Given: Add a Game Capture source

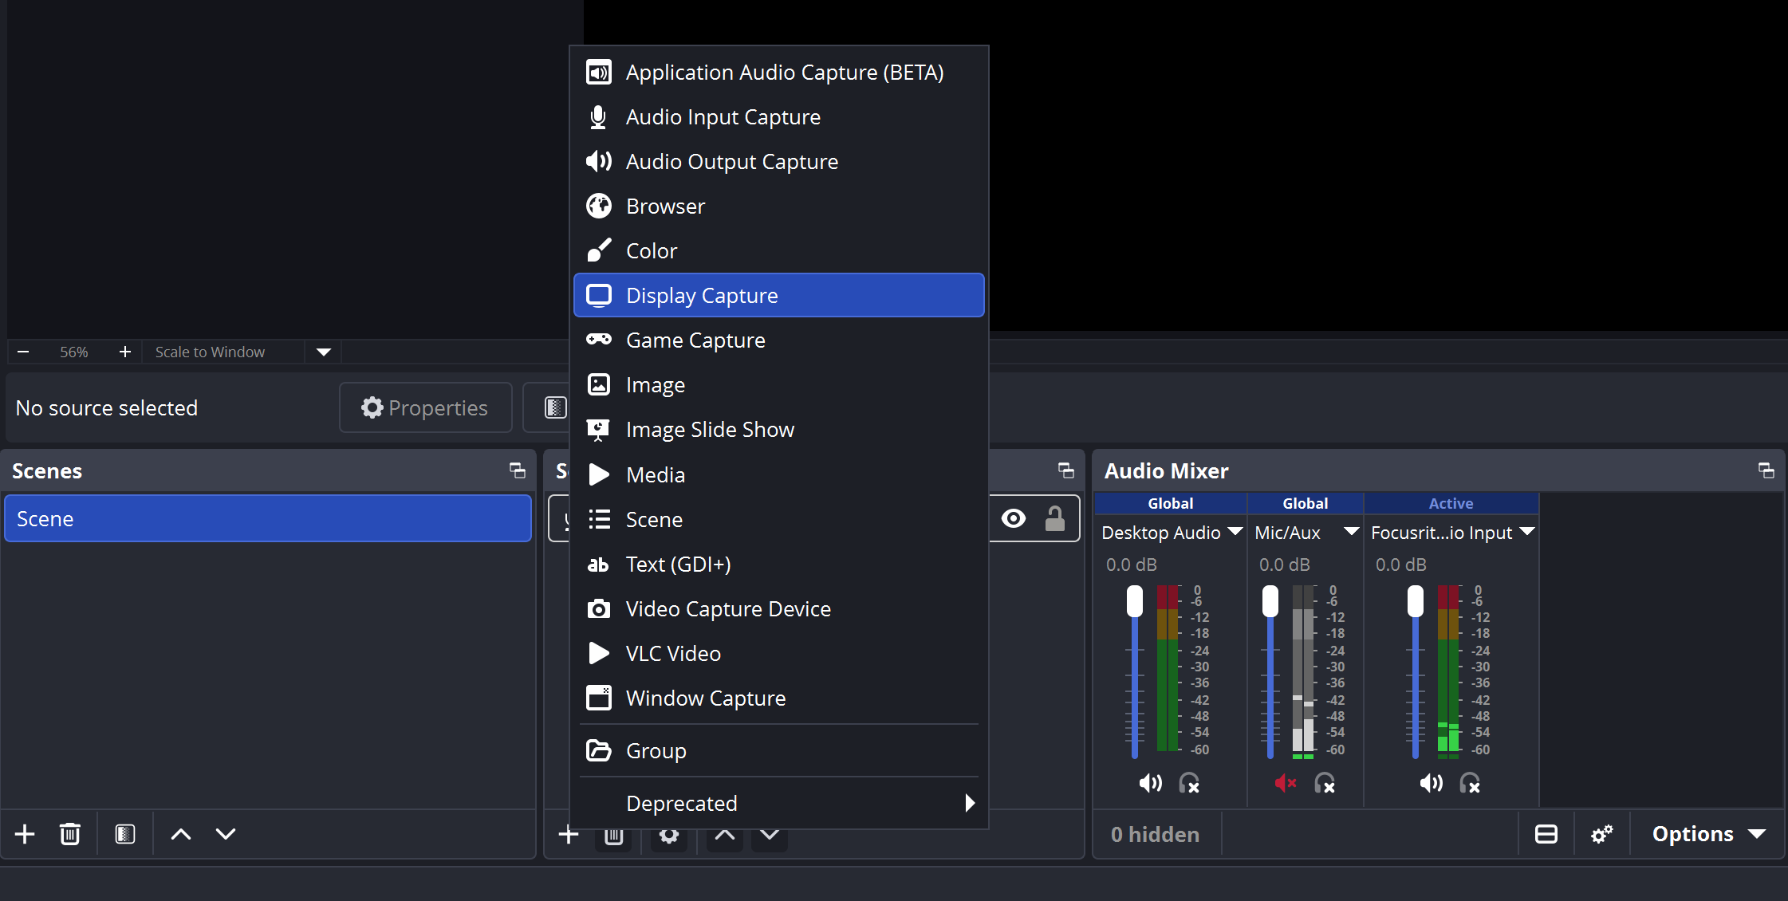Looking at the screenshot, I should 778,340.
